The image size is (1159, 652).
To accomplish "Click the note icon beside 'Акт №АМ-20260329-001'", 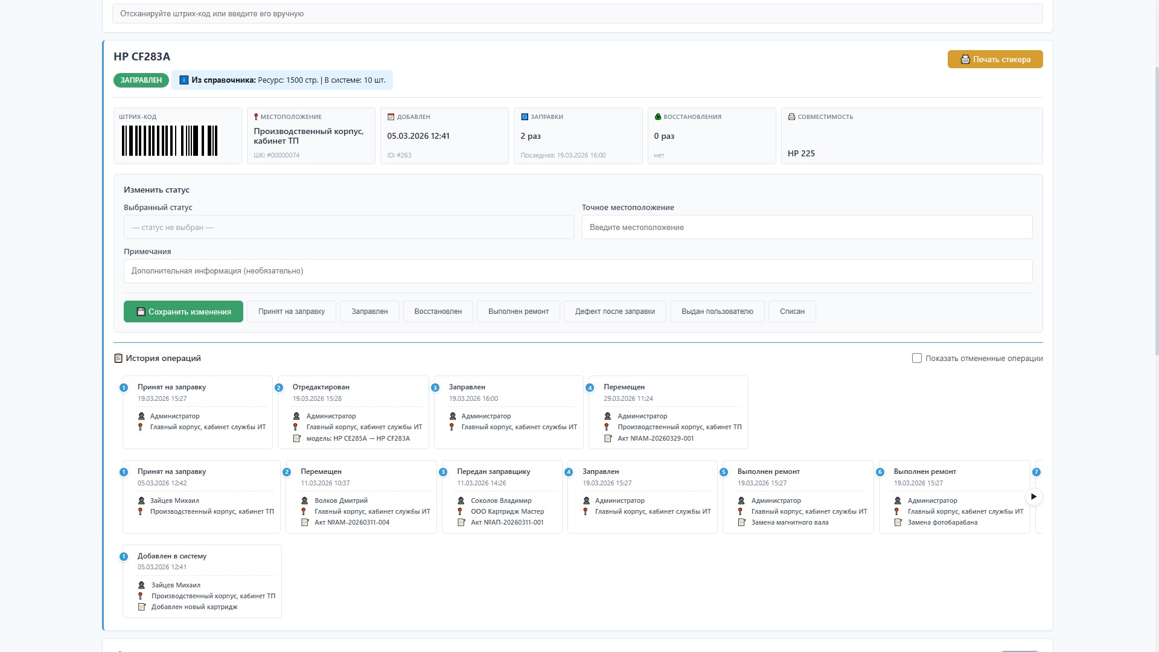I will tap(608, 438).
